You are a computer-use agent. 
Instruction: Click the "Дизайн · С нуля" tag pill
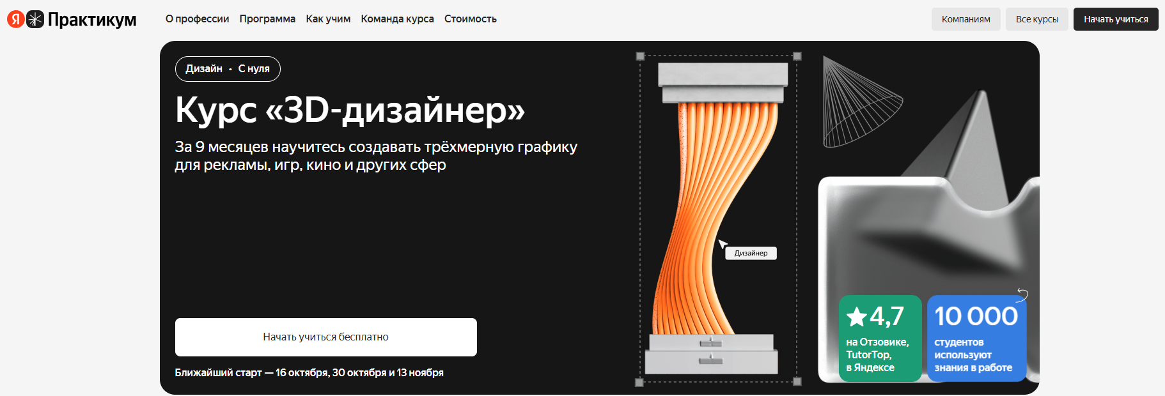click(228, 69)
